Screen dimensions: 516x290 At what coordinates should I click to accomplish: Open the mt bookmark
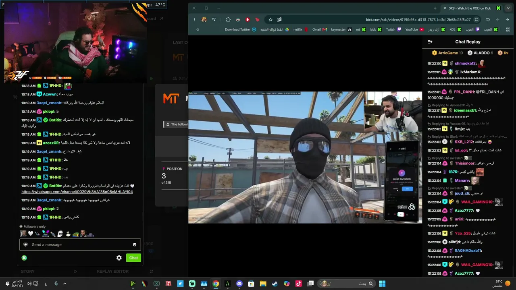click(361, 29)
